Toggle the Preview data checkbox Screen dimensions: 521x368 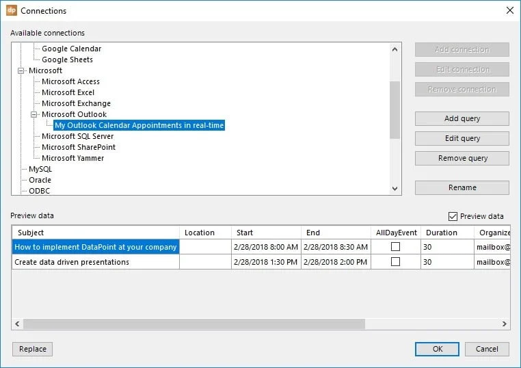tap(453, 216)
